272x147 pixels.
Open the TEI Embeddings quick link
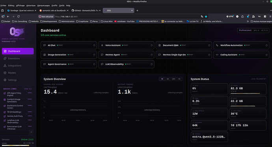18,112
